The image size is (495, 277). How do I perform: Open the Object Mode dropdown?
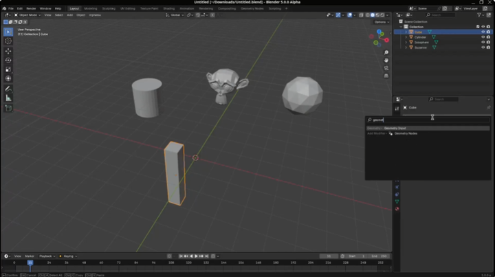click(x=27, y=15)
